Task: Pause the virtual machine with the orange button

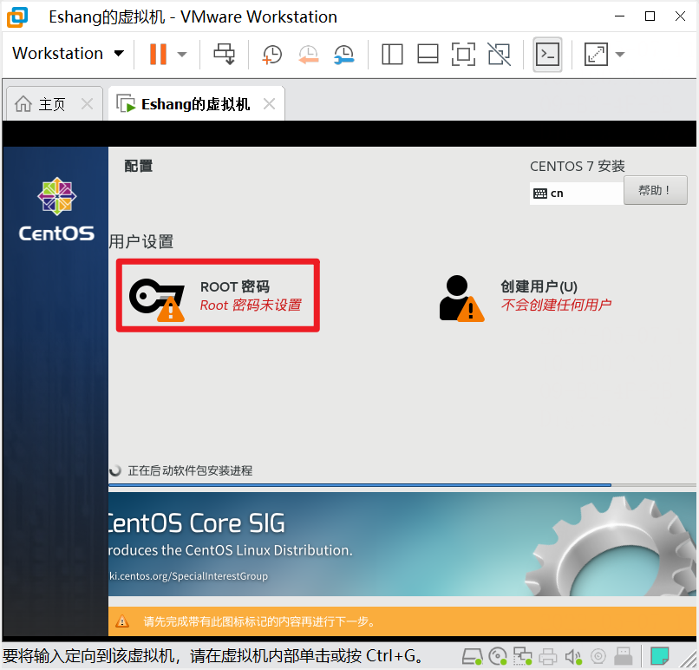Action: pos(158,54)
